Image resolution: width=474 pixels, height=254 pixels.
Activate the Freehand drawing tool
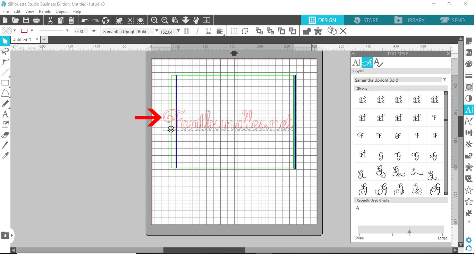click(5, 103)
